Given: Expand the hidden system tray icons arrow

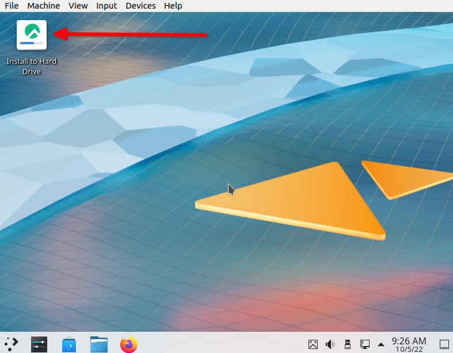Looking at the screenshot, I should click(x=380, y=344).
